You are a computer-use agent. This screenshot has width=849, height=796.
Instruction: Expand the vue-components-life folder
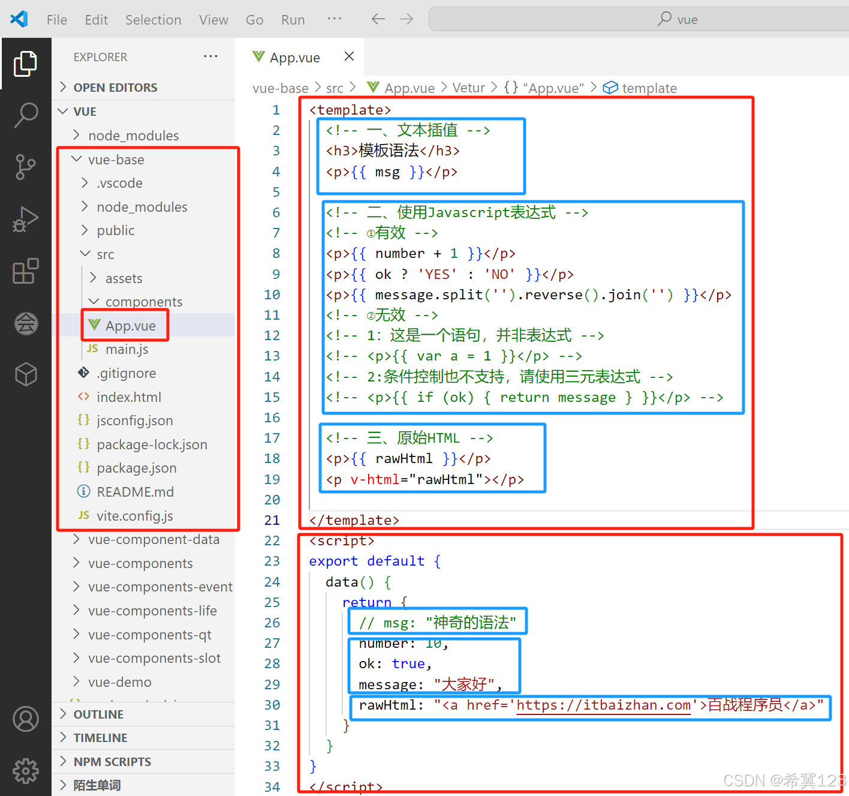tap(144, 611)
